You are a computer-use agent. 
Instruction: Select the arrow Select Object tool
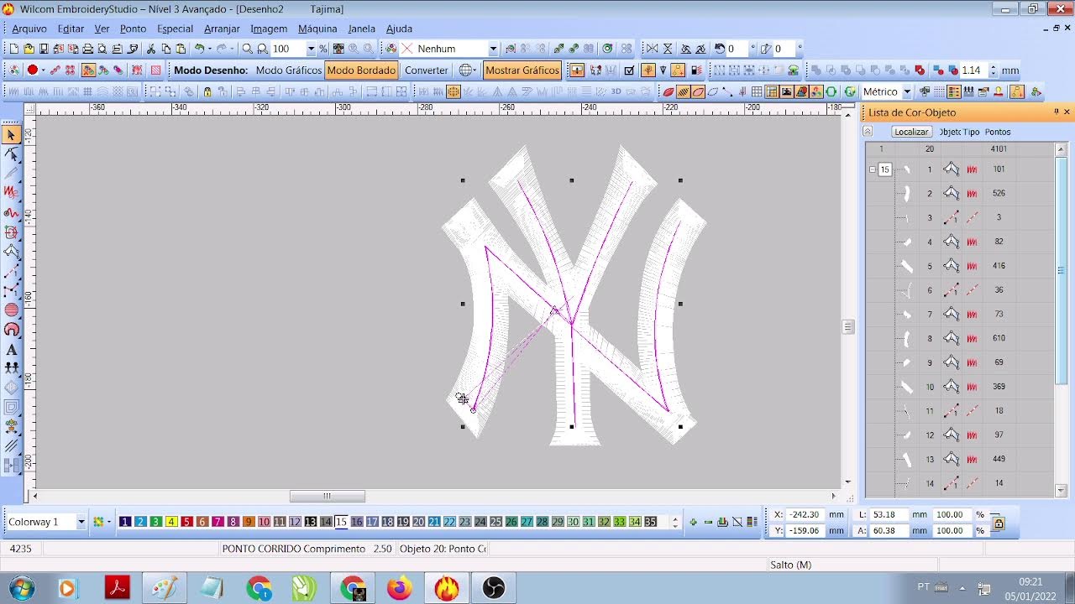pos(12,134)
